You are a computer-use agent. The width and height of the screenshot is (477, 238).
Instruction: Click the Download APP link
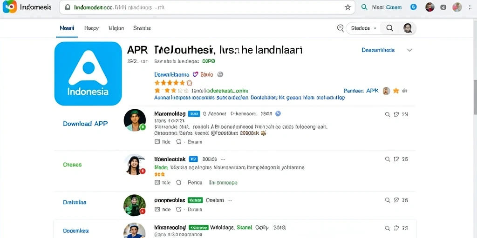[85, 124]
